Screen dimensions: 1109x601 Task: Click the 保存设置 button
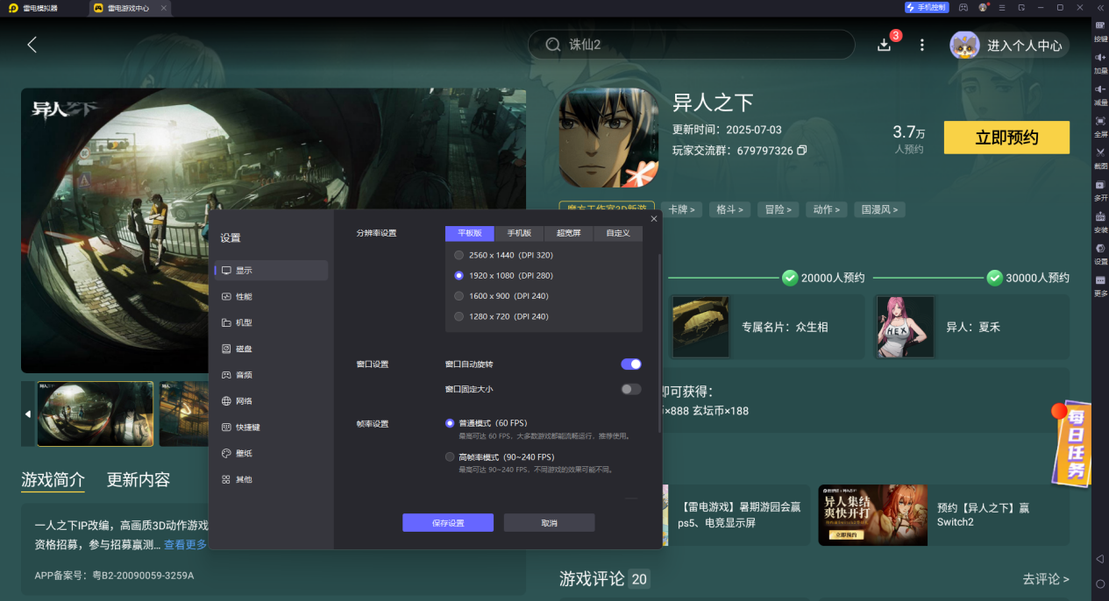tap(448, 523)
